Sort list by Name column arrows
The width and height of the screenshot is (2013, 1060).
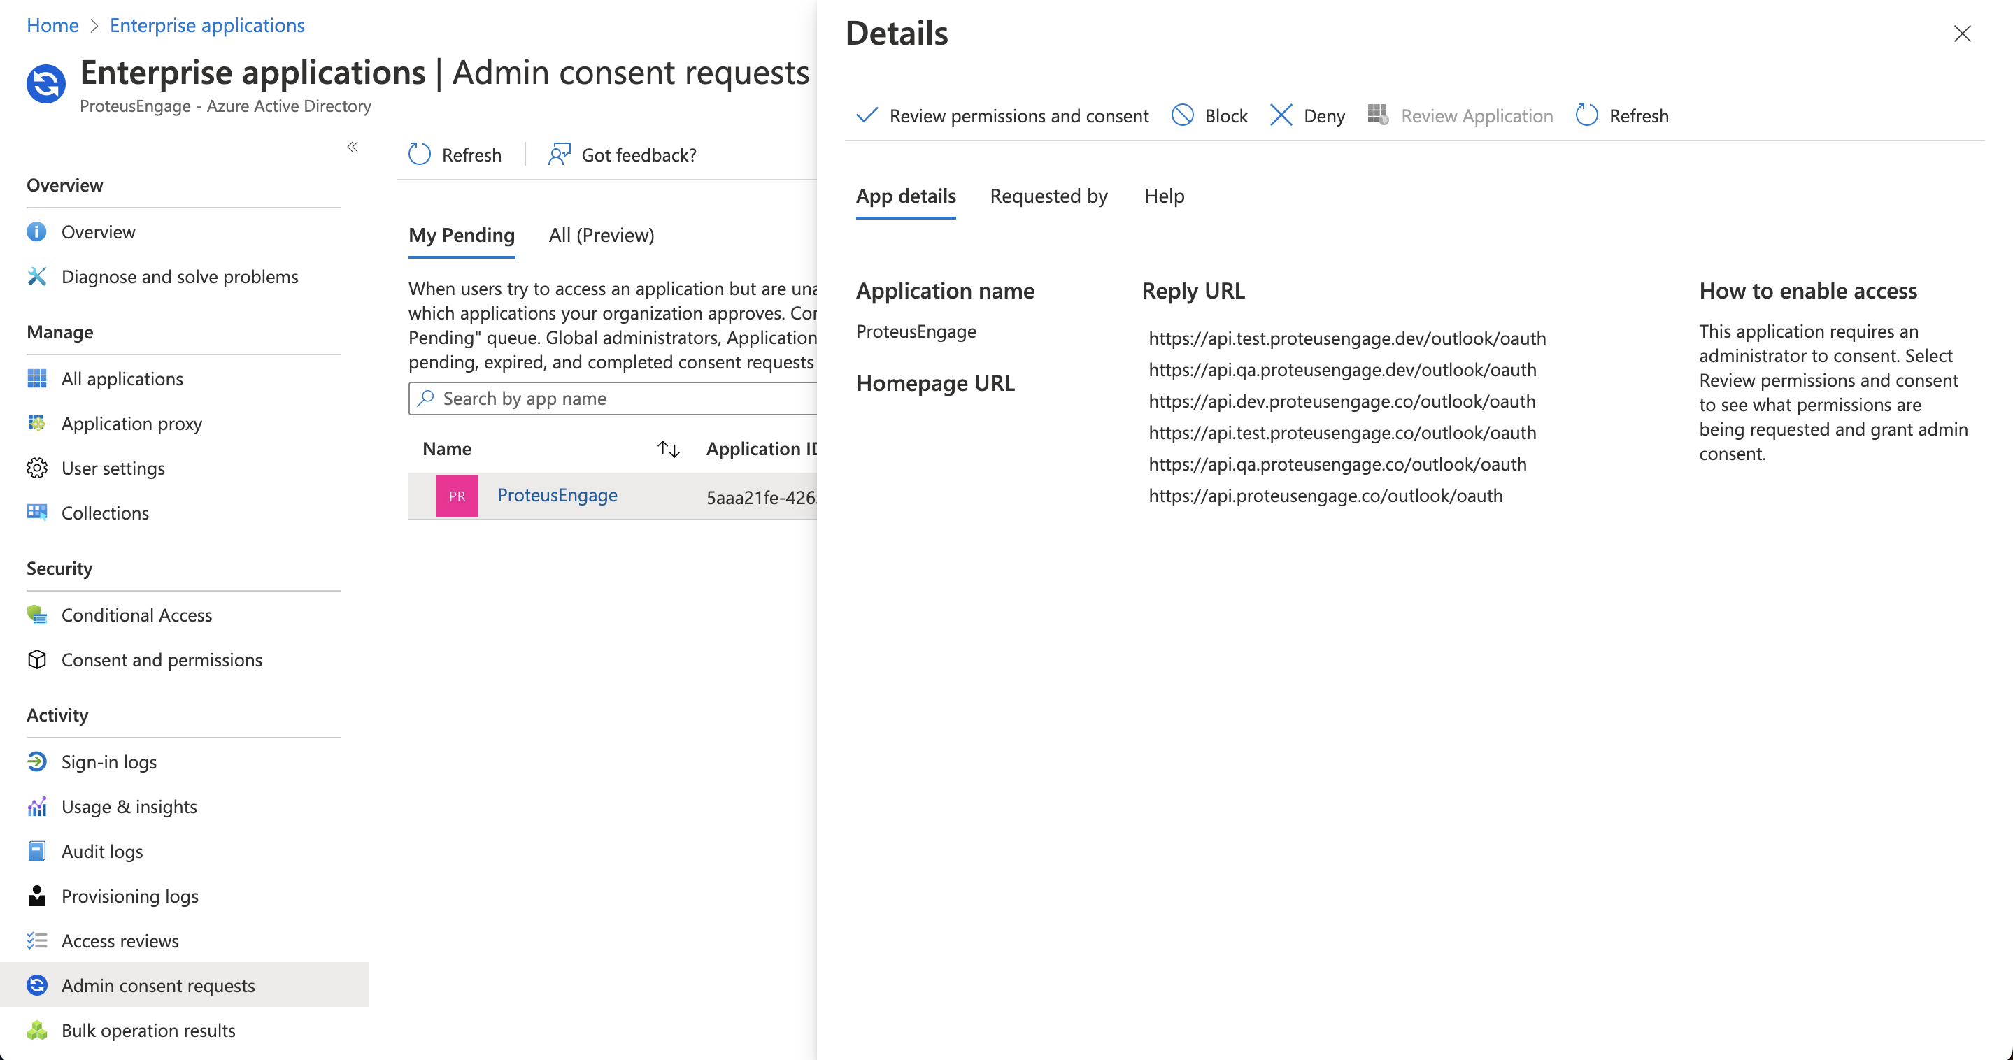[x=668, y=449]
